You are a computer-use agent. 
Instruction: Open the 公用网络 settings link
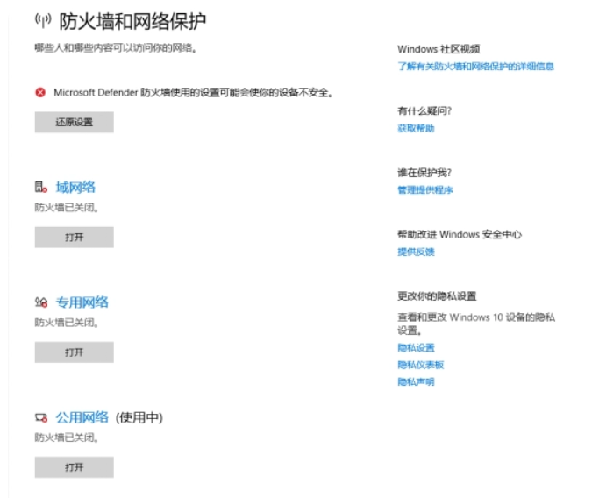[82, 417]
